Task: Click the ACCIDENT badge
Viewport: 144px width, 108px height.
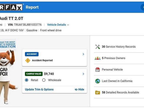Action: [32, 54]
